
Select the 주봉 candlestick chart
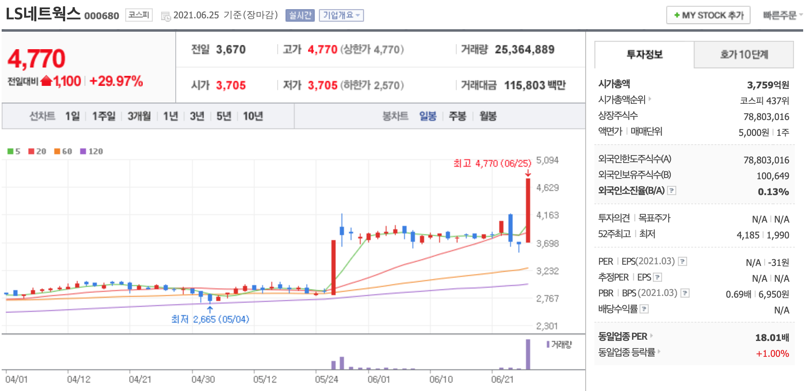(458, 116)
